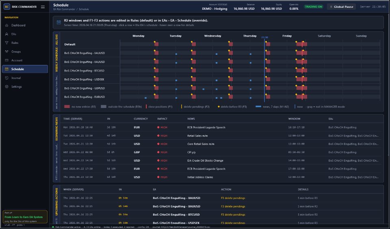Click ECONOMIC NEWS vertical panel label
Viewport: 390px width, 229px height.
coord(56,129)
